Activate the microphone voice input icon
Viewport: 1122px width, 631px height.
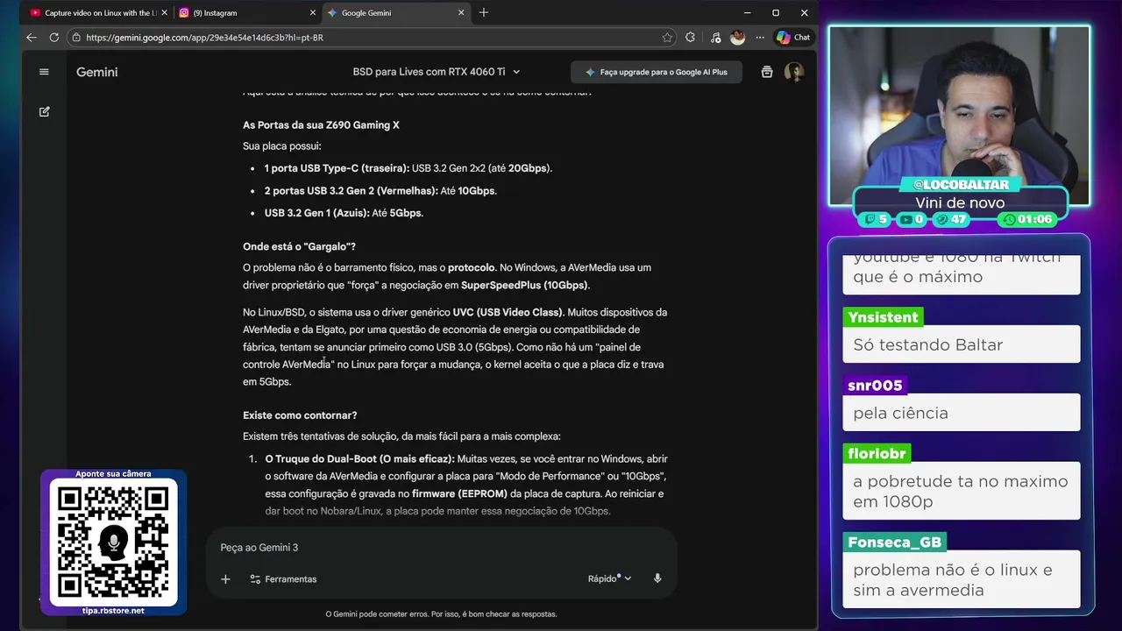pyautogui.click(x=657, y=579)
